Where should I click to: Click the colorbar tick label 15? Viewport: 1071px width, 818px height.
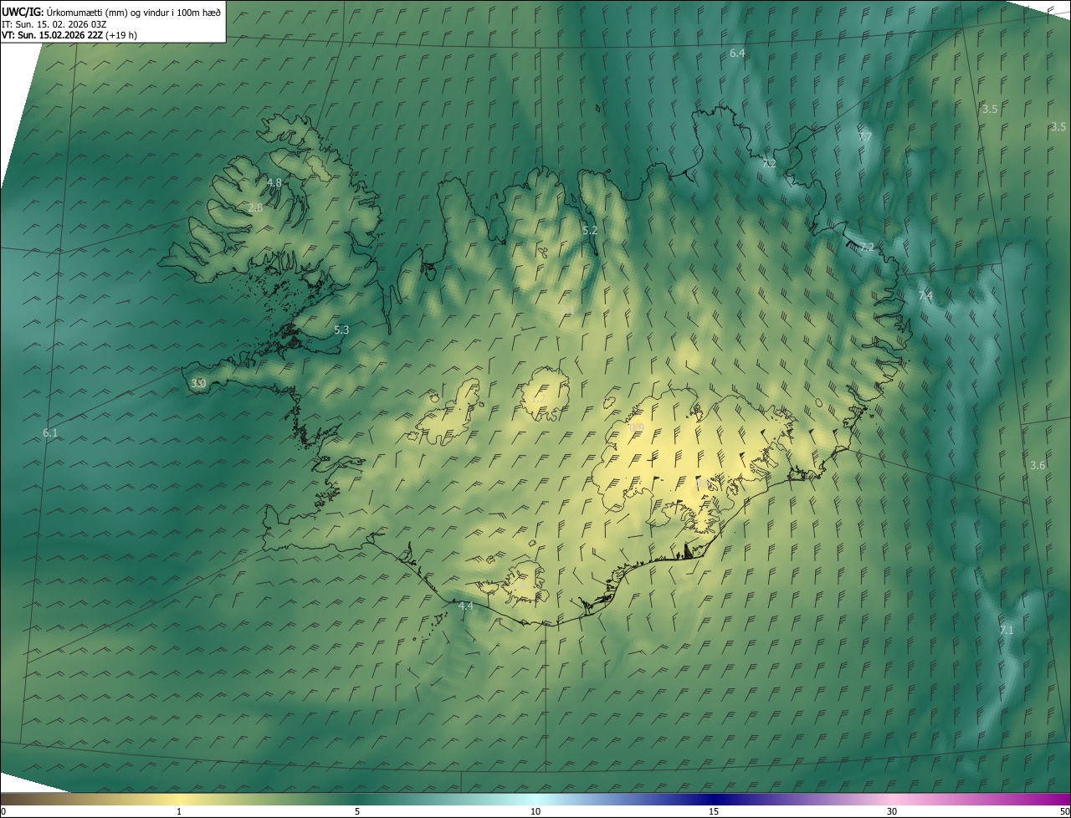(714, 811)
